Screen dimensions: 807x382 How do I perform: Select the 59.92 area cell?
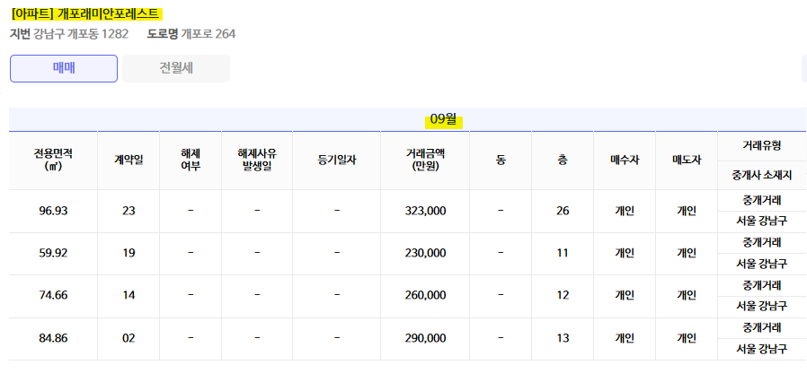coord(54,253)
